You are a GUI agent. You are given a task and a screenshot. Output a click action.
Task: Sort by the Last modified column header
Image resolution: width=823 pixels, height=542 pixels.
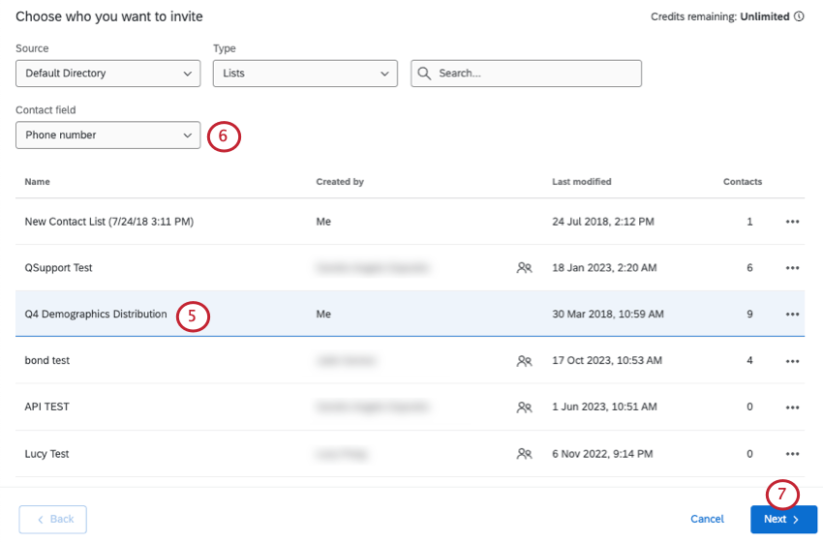pyautogui.click(x=581, y=182)
